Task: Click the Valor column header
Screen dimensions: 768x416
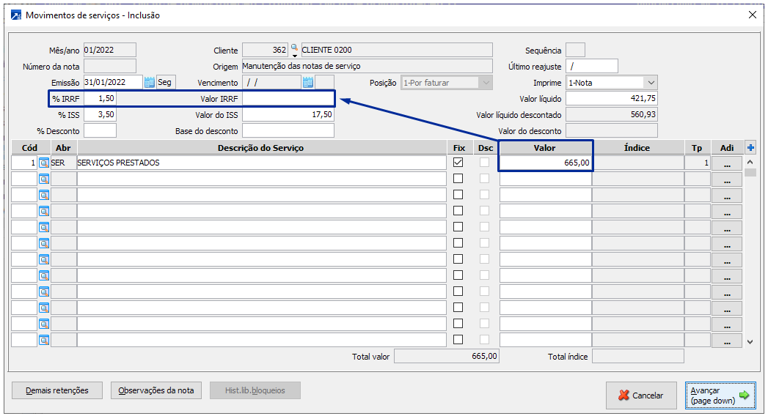Action: coord(545,148)
